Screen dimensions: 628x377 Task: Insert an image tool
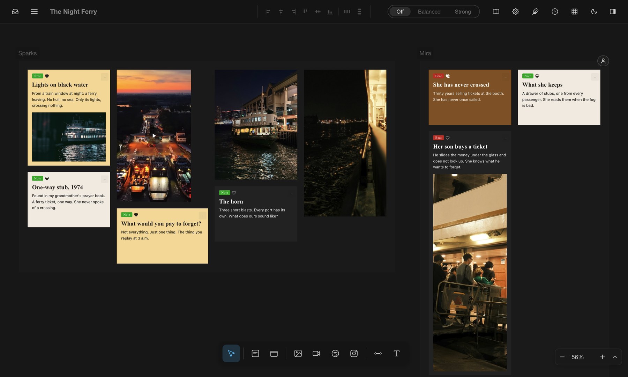pyautogui.click(x=298, y=353)
